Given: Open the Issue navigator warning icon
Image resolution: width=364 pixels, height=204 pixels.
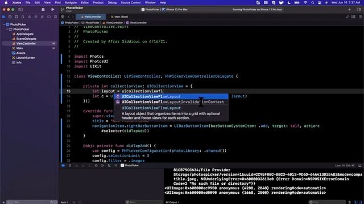Looking at the screenshot, I should 30,17.
